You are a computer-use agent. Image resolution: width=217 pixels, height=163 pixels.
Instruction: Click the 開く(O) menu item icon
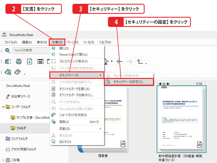click(53, 48)
